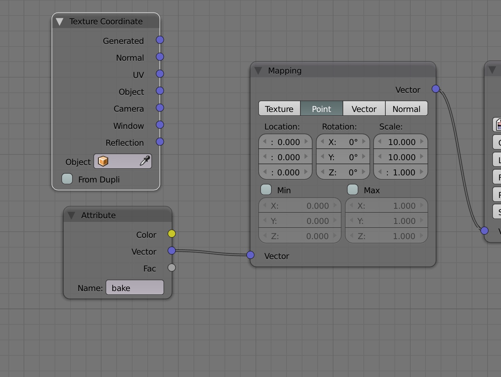This screenshot has width=501, height=377.
Task: Click the Max Z value field
Action: pos(387,236)
